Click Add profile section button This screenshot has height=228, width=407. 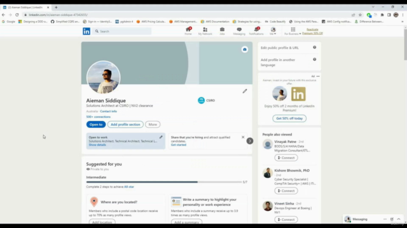pyautogui.click(x=125, y=125)
